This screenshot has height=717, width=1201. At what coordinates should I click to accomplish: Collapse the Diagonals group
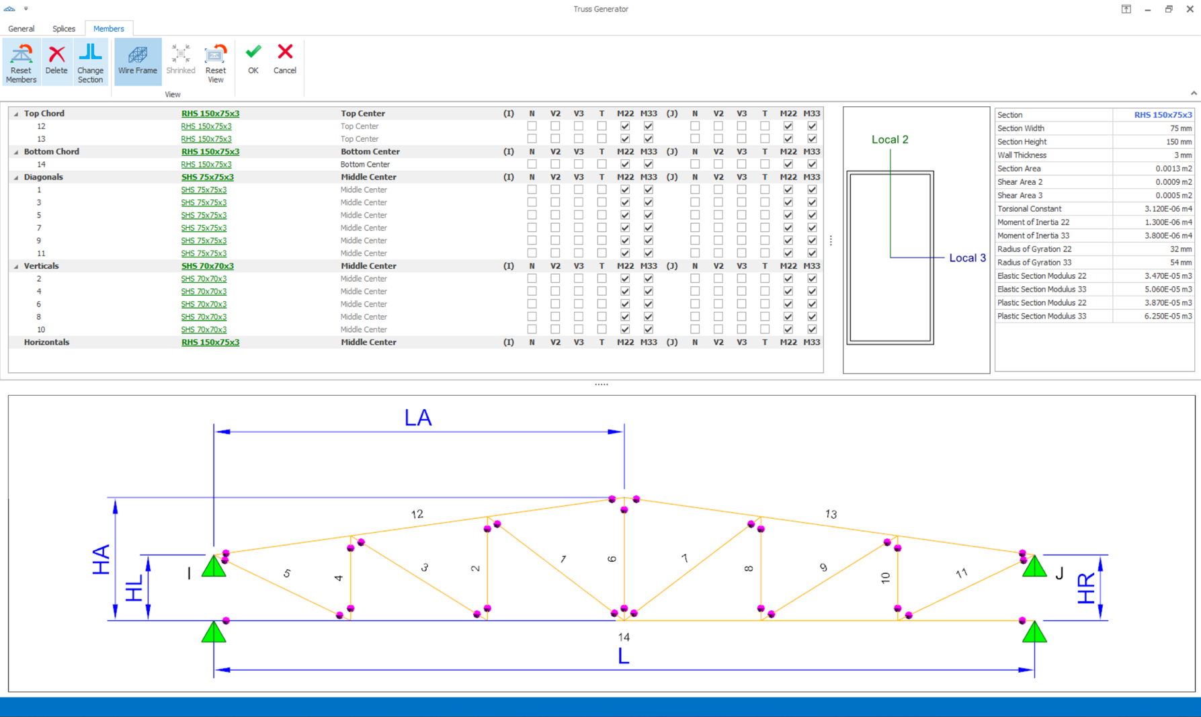(x=16, y=177)
